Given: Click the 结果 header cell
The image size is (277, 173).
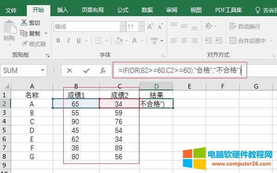Looking at the screenshot, I should point(157,95).
